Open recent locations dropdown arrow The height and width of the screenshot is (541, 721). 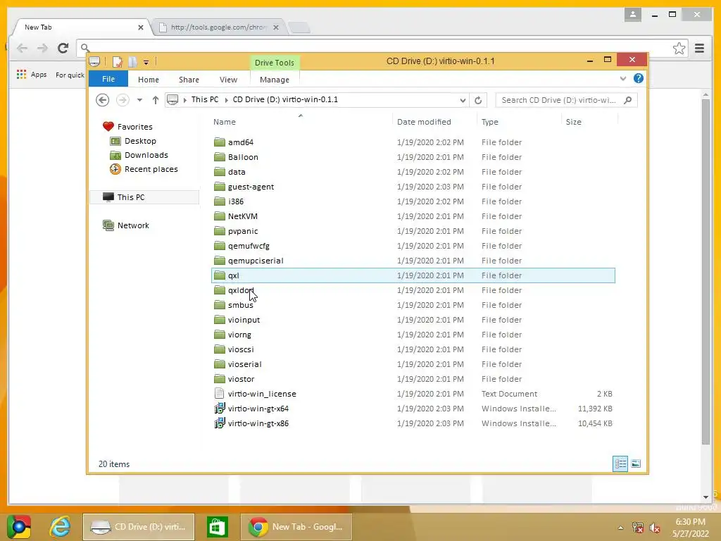click(x=139, y=100)
